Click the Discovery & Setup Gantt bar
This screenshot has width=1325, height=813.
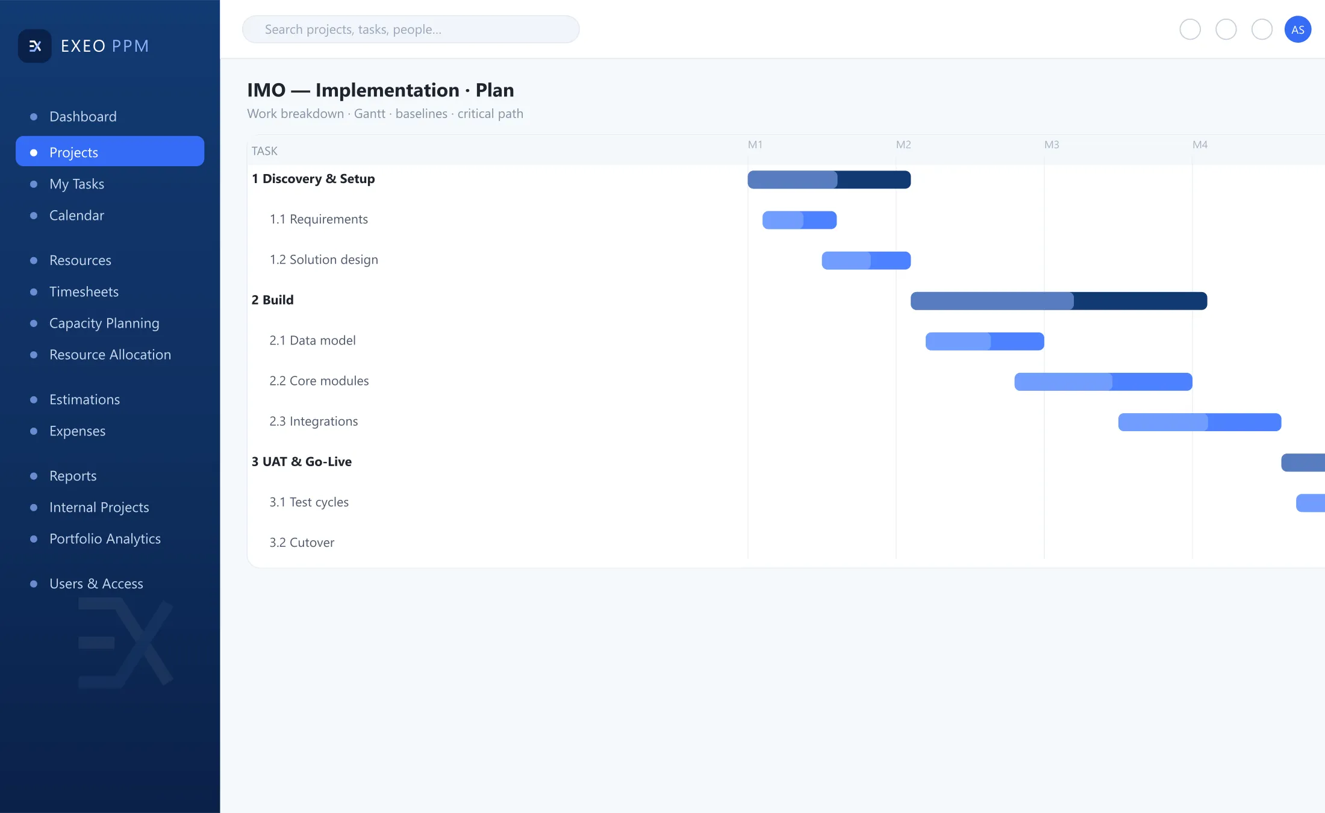[829, 179]
